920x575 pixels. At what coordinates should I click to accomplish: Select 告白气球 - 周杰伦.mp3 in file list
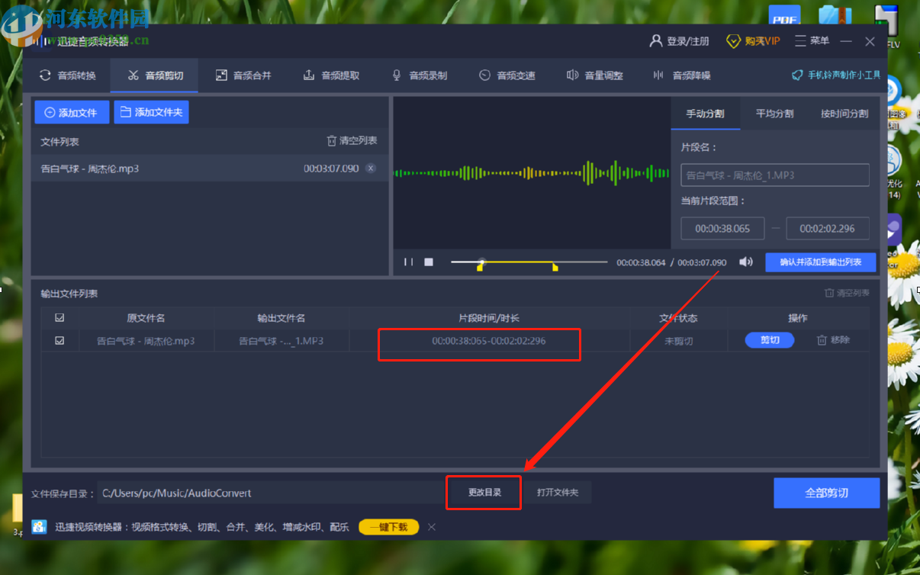click(x=209, y=169)
